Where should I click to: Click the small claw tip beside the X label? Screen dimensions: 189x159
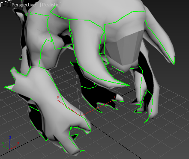click(120, 98)
